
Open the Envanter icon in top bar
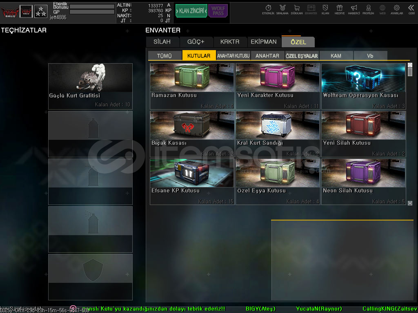311,10
